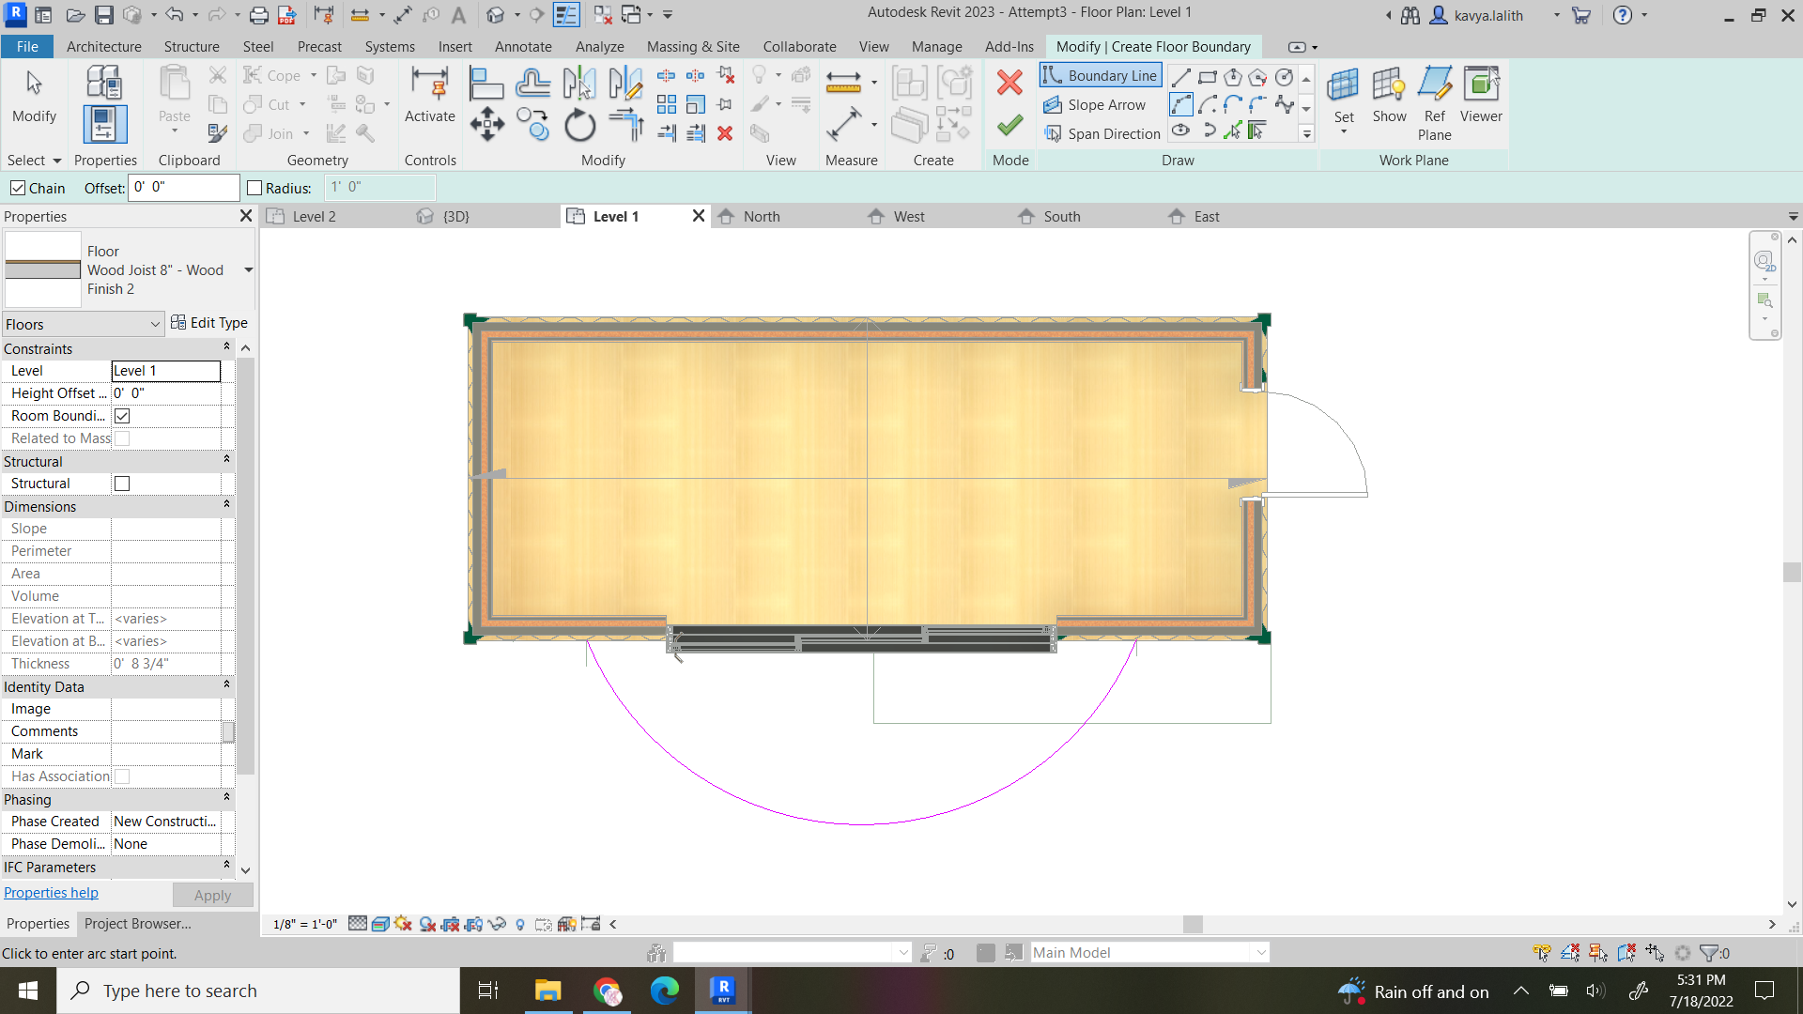Screen dimensions: 1803x1014
Task: Open the Architecture ribbon tab
Action: [103, 46]
